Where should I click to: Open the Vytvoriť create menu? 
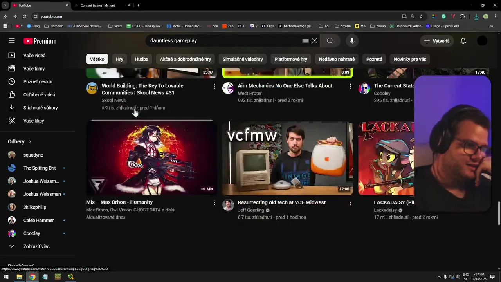coord(437,41)
